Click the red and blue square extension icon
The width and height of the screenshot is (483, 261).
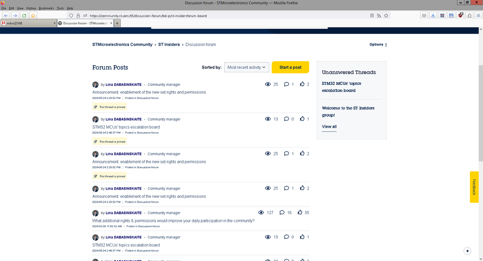[442, 15]
